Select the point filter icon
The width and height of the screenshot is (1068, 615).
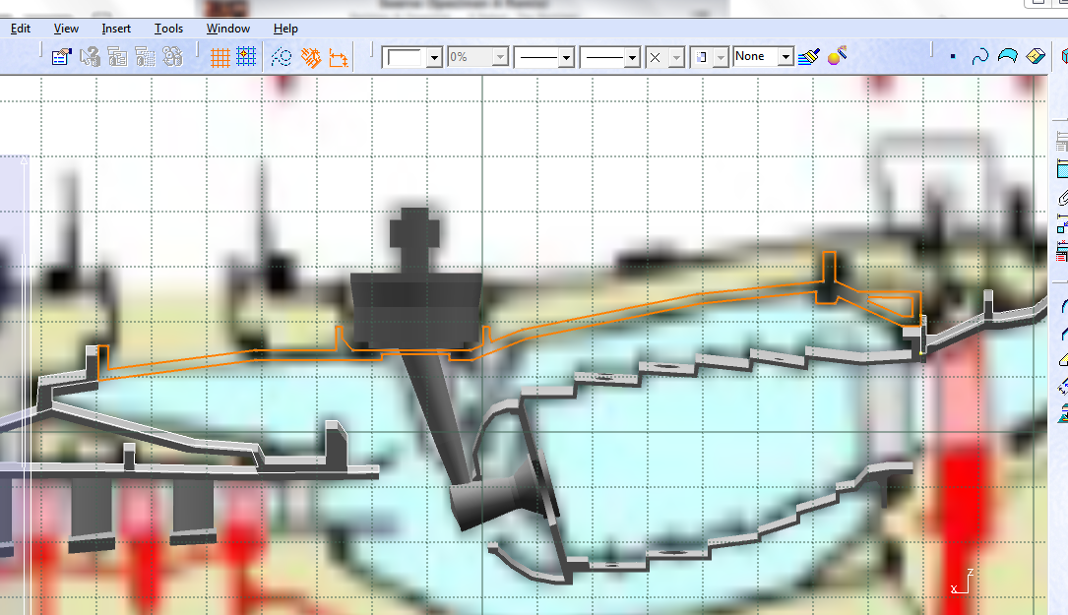click(x=953, y=56)
